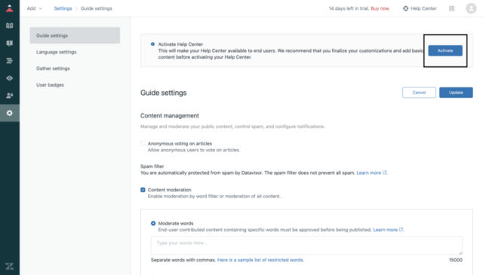The height and width of the screenshot is (275, 483).
Task: Open the Customize design eye icon
Action: click(10, 78)
